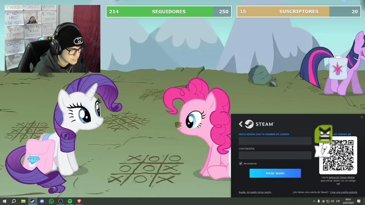Open Windows notification center
The width and height of the screenshot is (365, 205).
(x=359, y=201)
